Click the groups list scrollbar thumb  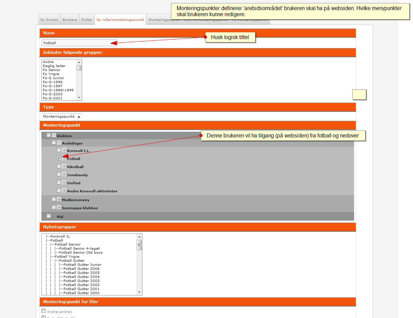(x=79, y=67)
